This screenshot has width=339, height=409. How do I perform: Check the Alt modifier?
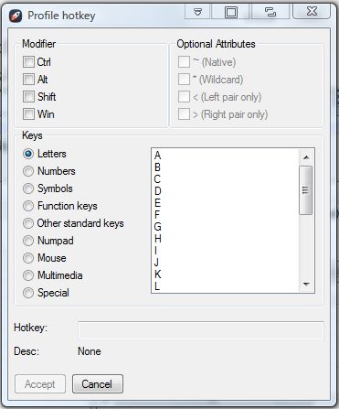28,80
